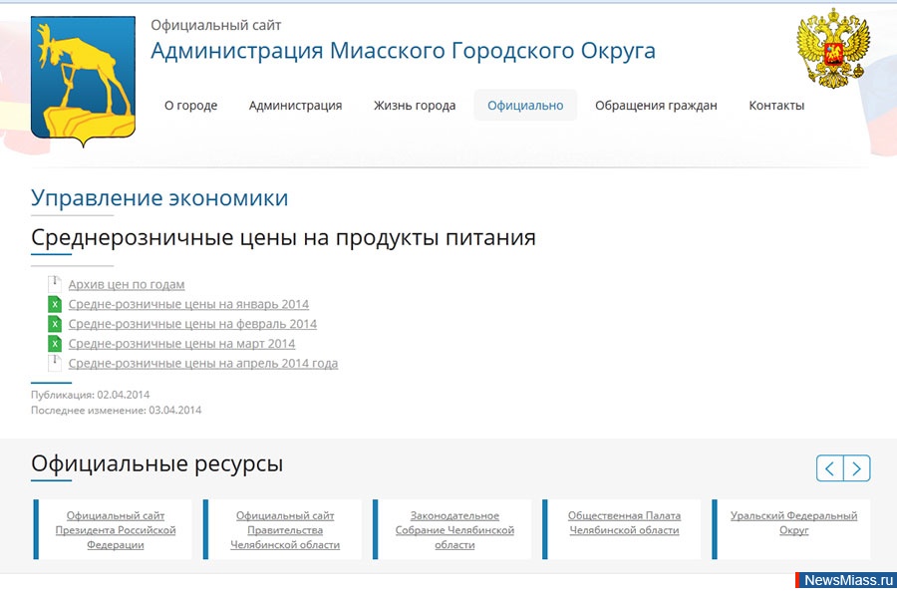Open the Контакты page

[x=776, y=106]
